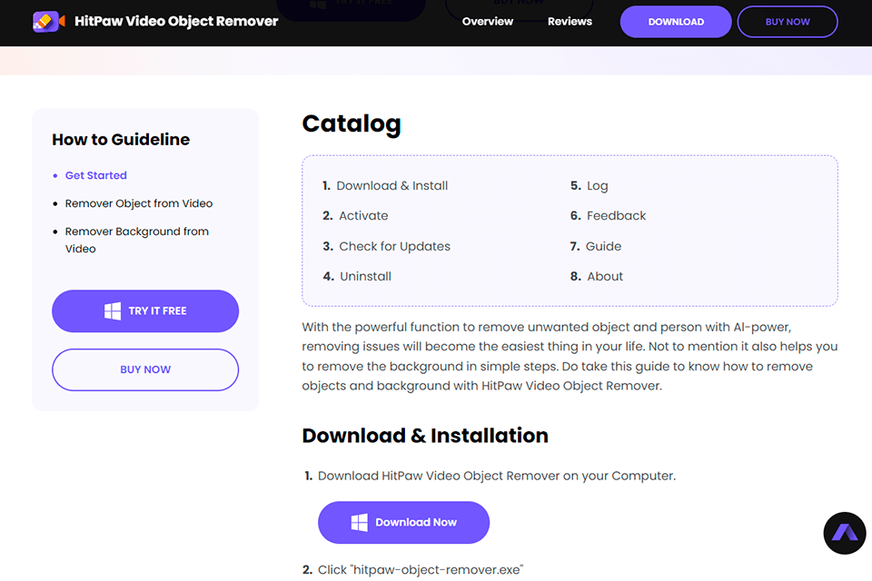Viewport: 872px width, 581px height.
Task: Navigate to the Guide catalog entry
Action: pyautogui.click(x=603, y=246)
